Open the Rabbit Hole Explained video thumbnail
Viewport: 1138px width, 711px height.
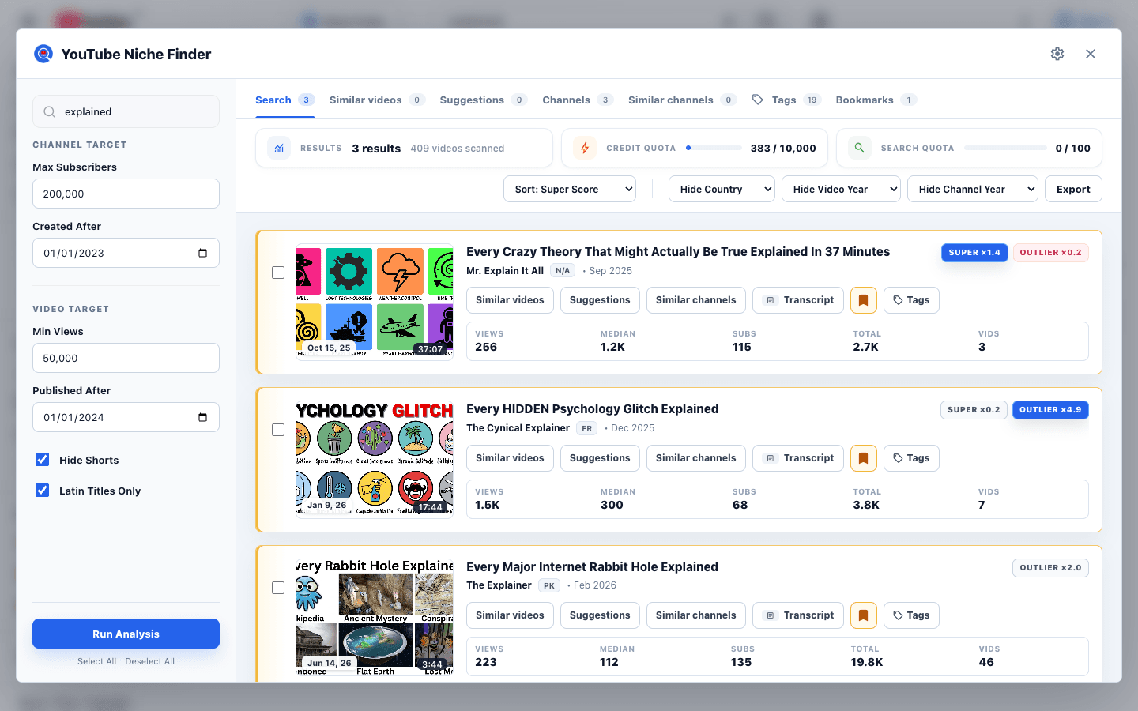(375, 617)
